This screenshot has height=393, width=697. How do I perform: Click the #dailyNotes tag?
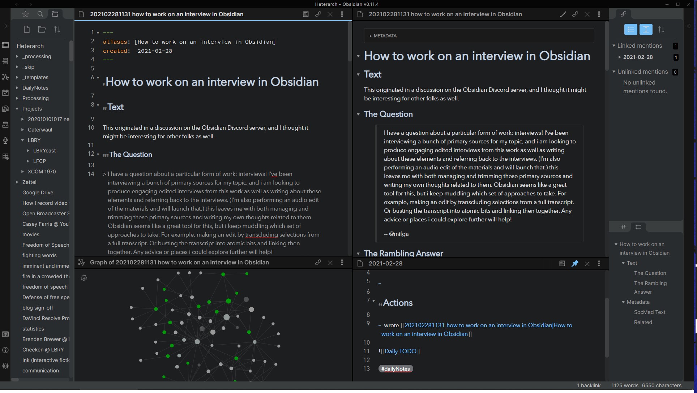pyautogui.click(x=395, y=369)
